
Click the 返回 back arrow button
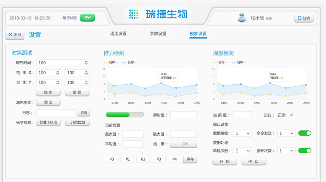pos(15,34)
